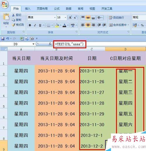146x151 pixels.
Task: Click the Paste clipboard icon
Action: [6, 17]
